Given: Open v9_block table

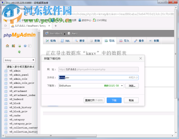Looking at the screenshot, I should pos(15,103).
